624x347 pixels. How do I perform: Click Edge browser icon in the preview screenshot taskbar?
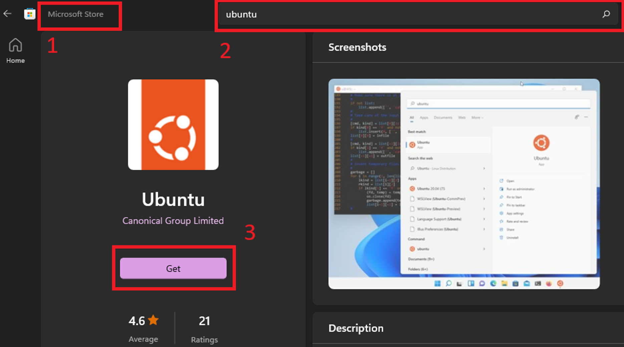493,284
